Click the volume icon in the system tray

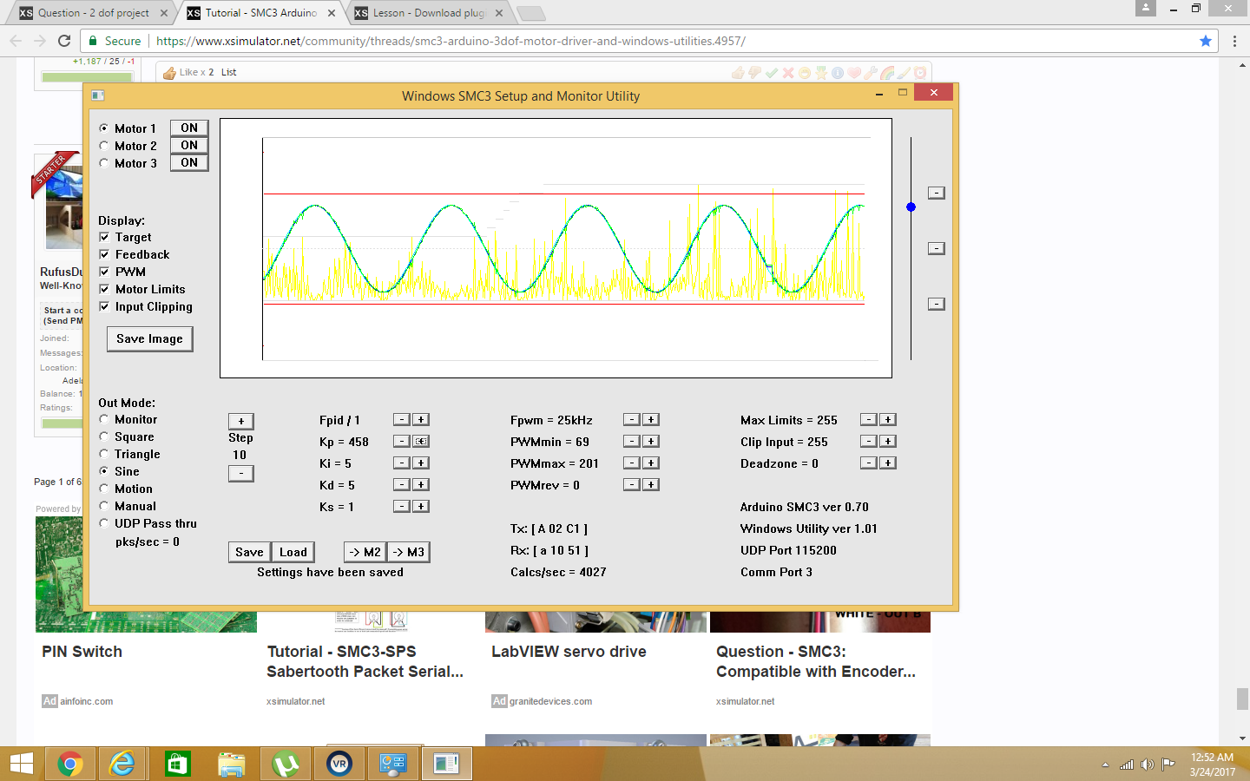[1147, 765]
